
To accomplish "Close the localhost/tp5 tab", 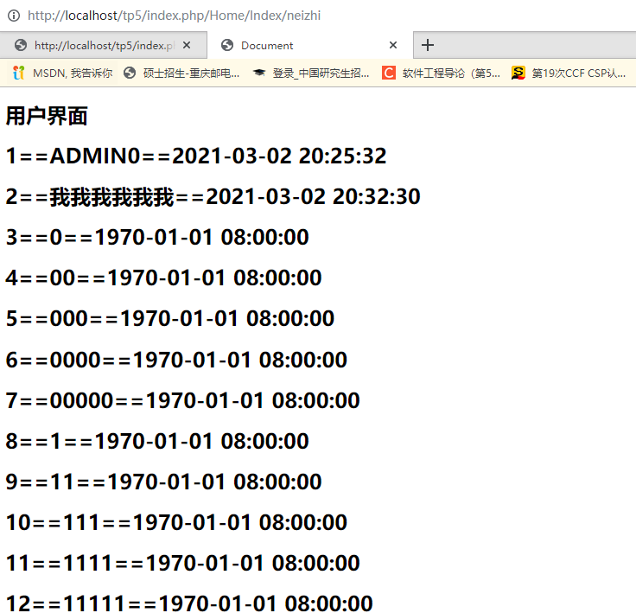I will pyautogui.click(x=188, y=45).
